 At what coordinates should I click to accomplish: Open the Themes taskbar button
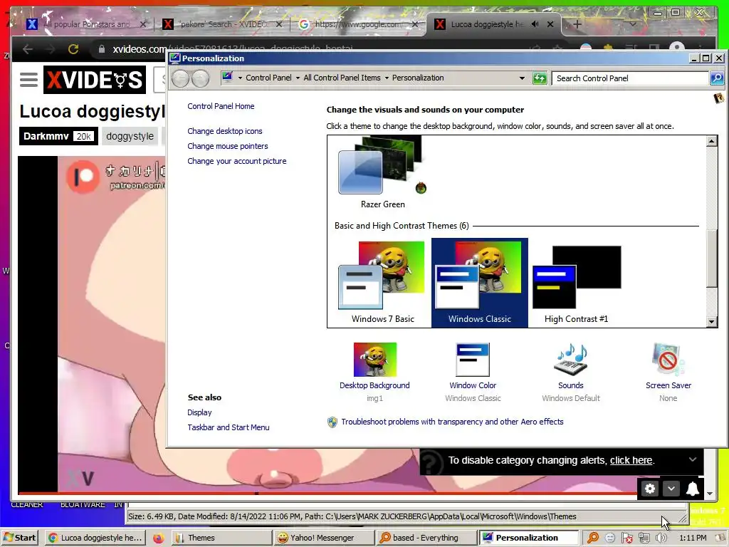tap(221, 538)
